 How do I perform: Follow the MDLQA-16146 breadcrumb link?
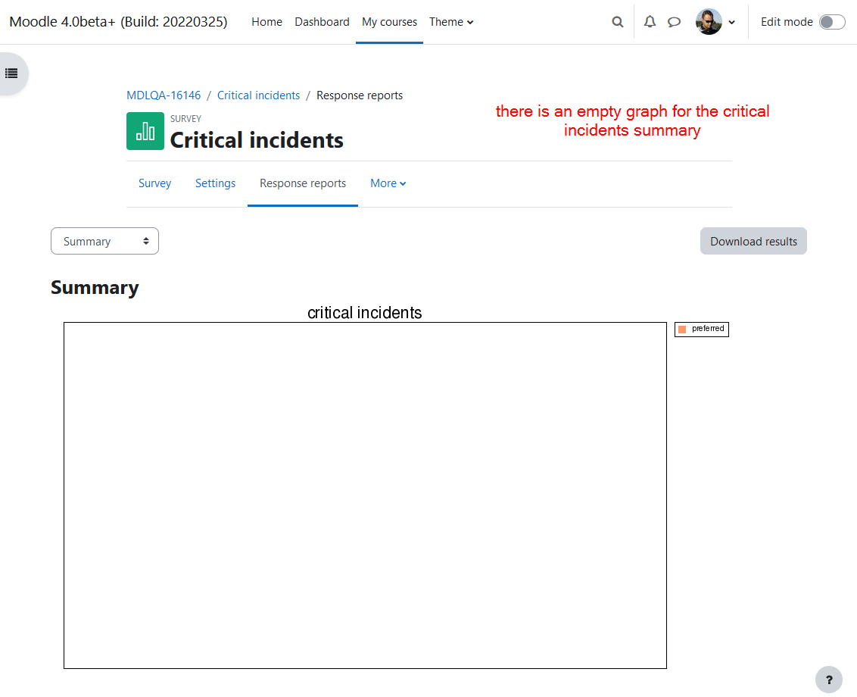tap(164, 95)
